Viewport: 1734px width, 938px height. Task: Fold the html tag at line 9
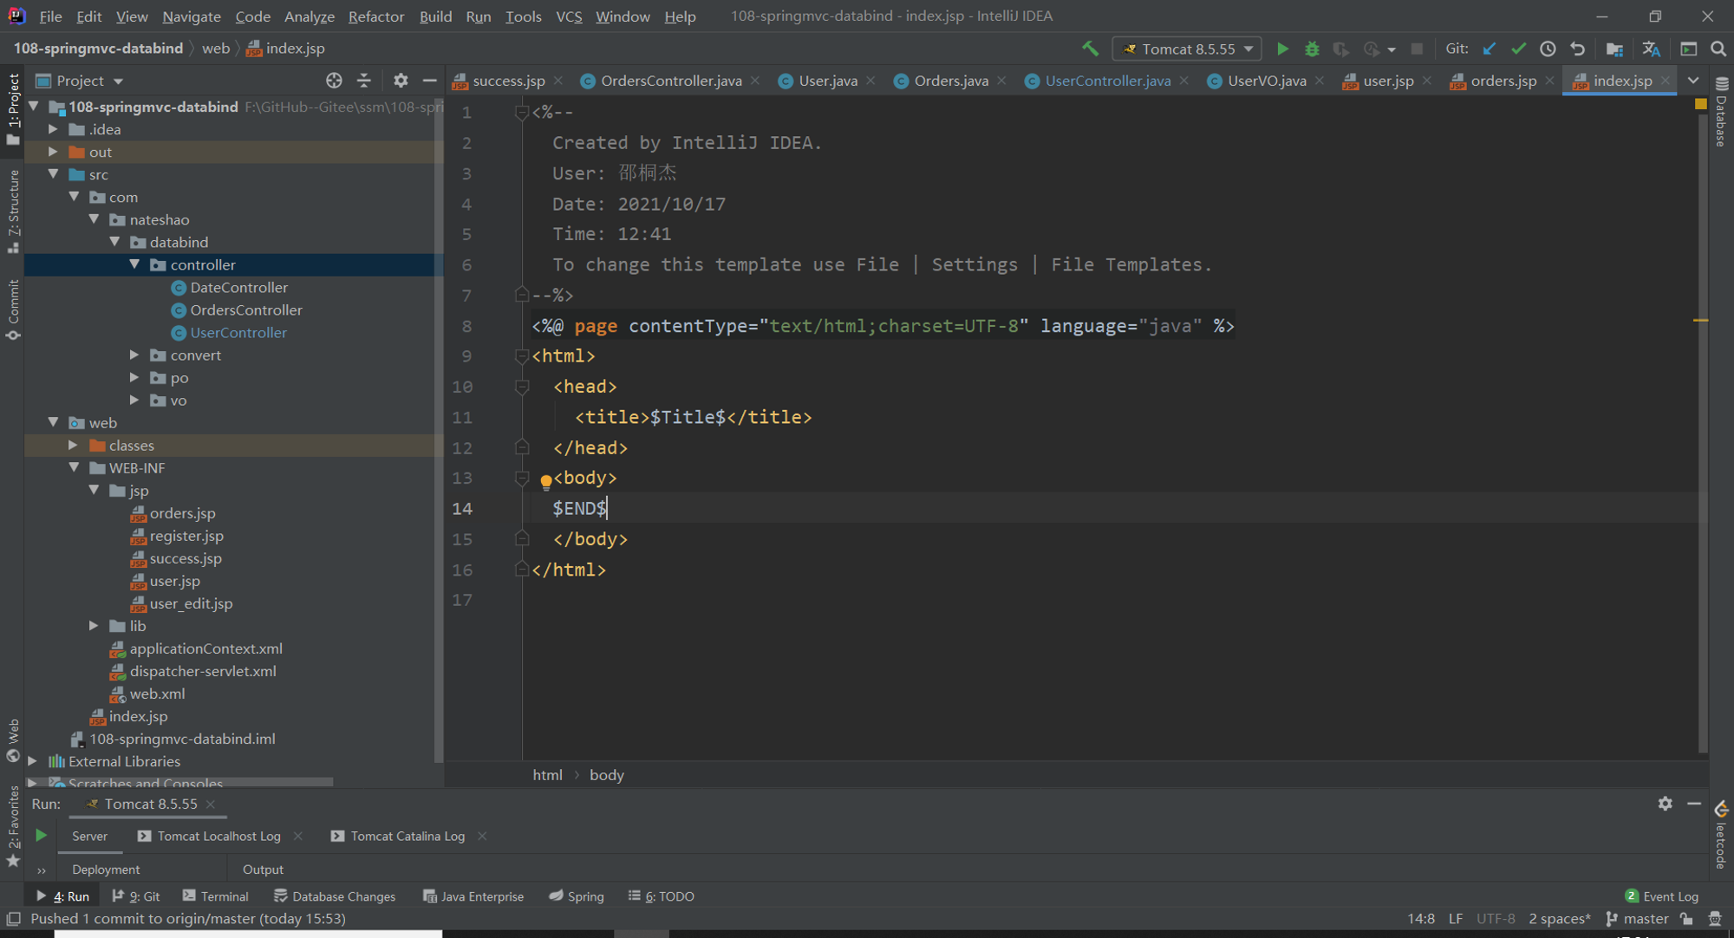point(521,356)
